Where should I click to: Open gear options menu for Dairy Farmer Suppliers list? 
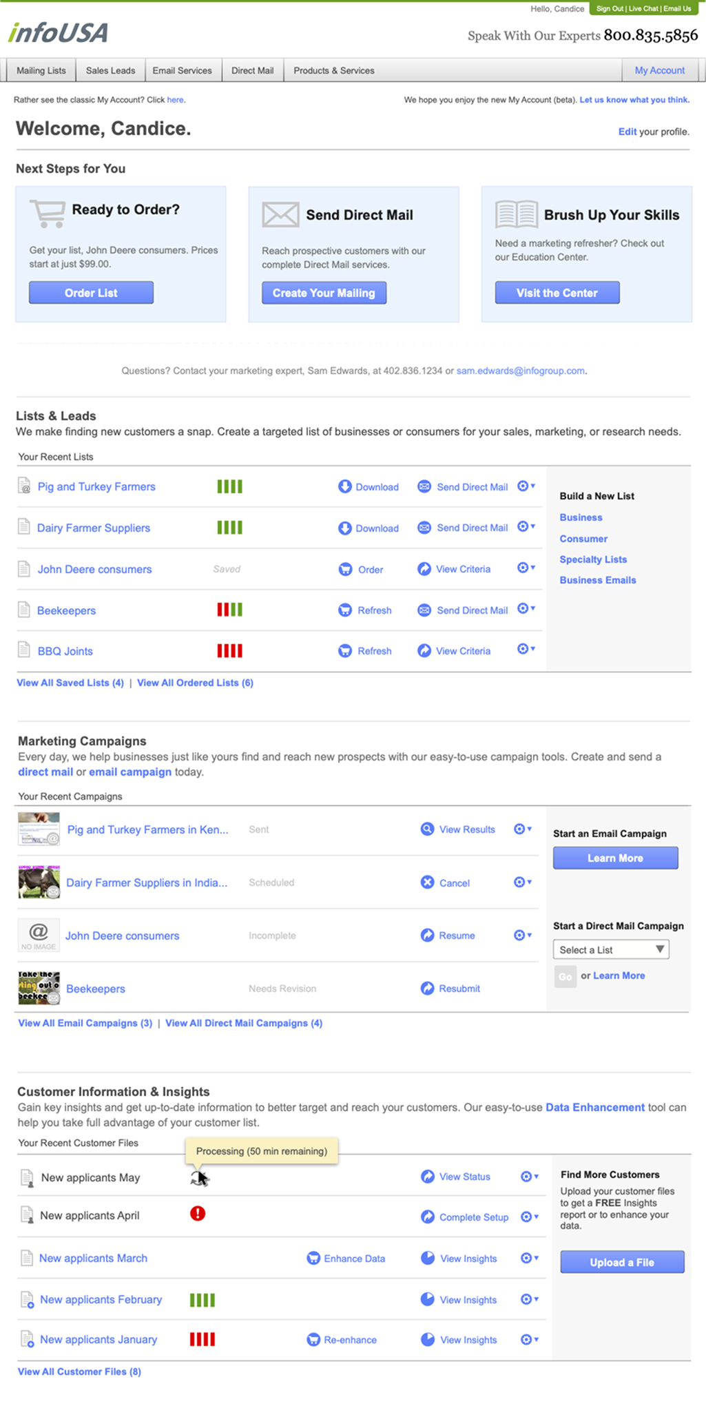click(x=526, y=526)
